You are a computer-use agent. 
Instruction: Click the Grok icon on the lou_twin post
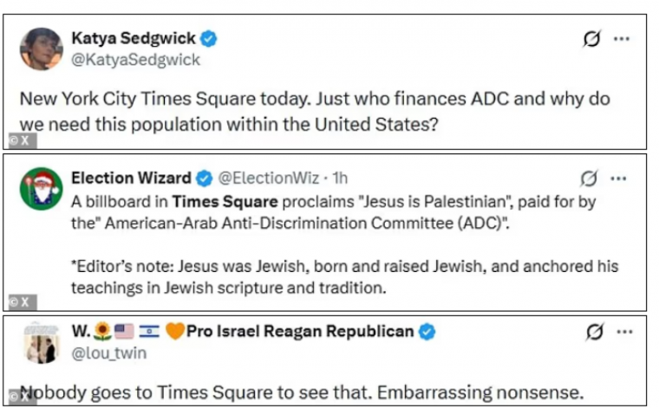tap(594, 332)
